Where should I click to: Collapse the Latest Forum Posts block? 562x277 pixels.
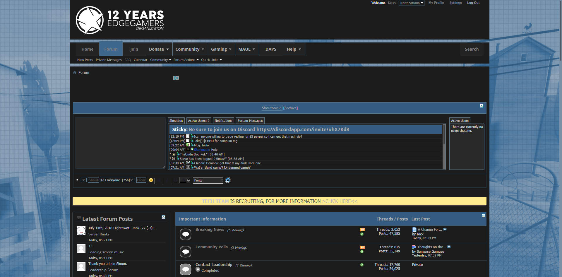163,217
